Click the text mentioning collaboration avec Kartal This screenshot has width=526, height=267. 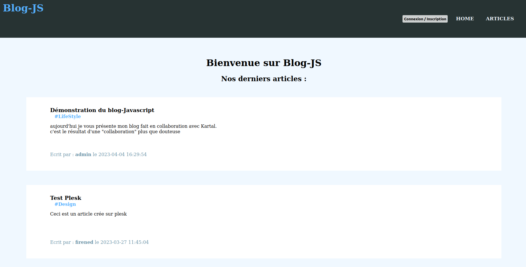coord(133,126)
